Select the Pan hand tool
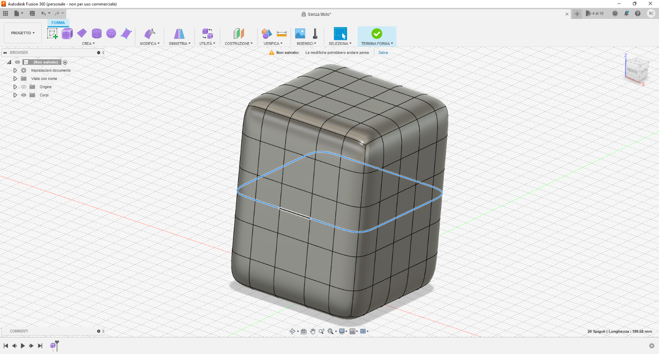Viewport: 659px width, 354px height. click(x=313, y=331)
